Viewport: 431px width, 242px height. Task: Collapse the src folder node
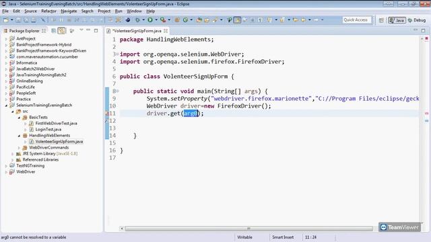tap(13, 112)
